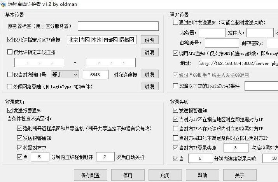Enable 忽略以下IP的loginType3事件 checkbox
Image resolution: width=278 pixels, height=182 pixels.
pyautogui.click(x=175, y=86)
